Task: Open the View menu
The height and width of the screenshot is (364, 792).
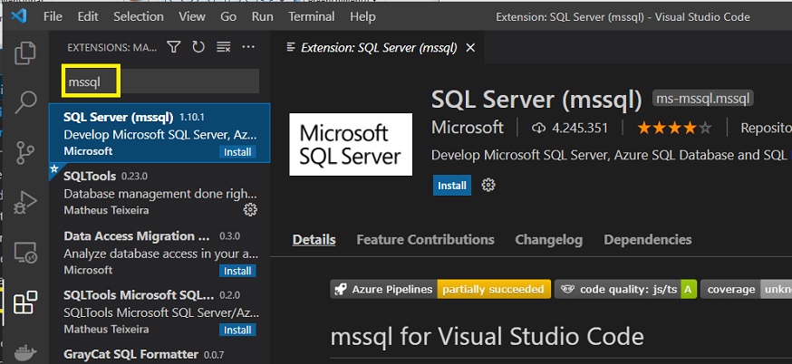Action: coord(192,16)
